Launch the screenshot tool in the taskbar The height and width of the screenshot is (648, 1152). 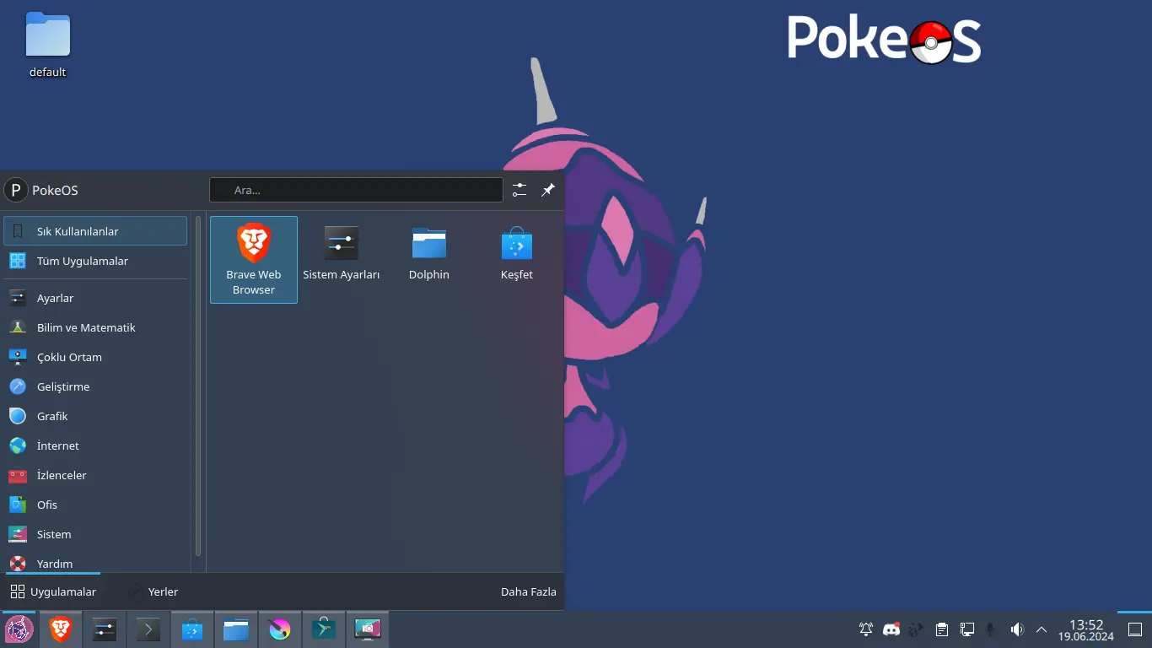[368, 629]
